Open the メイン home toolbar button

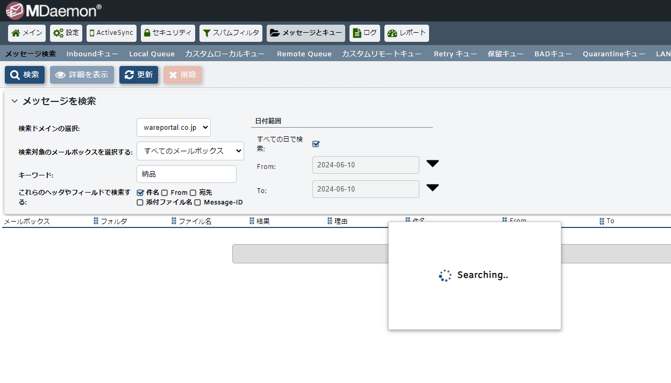27,33
